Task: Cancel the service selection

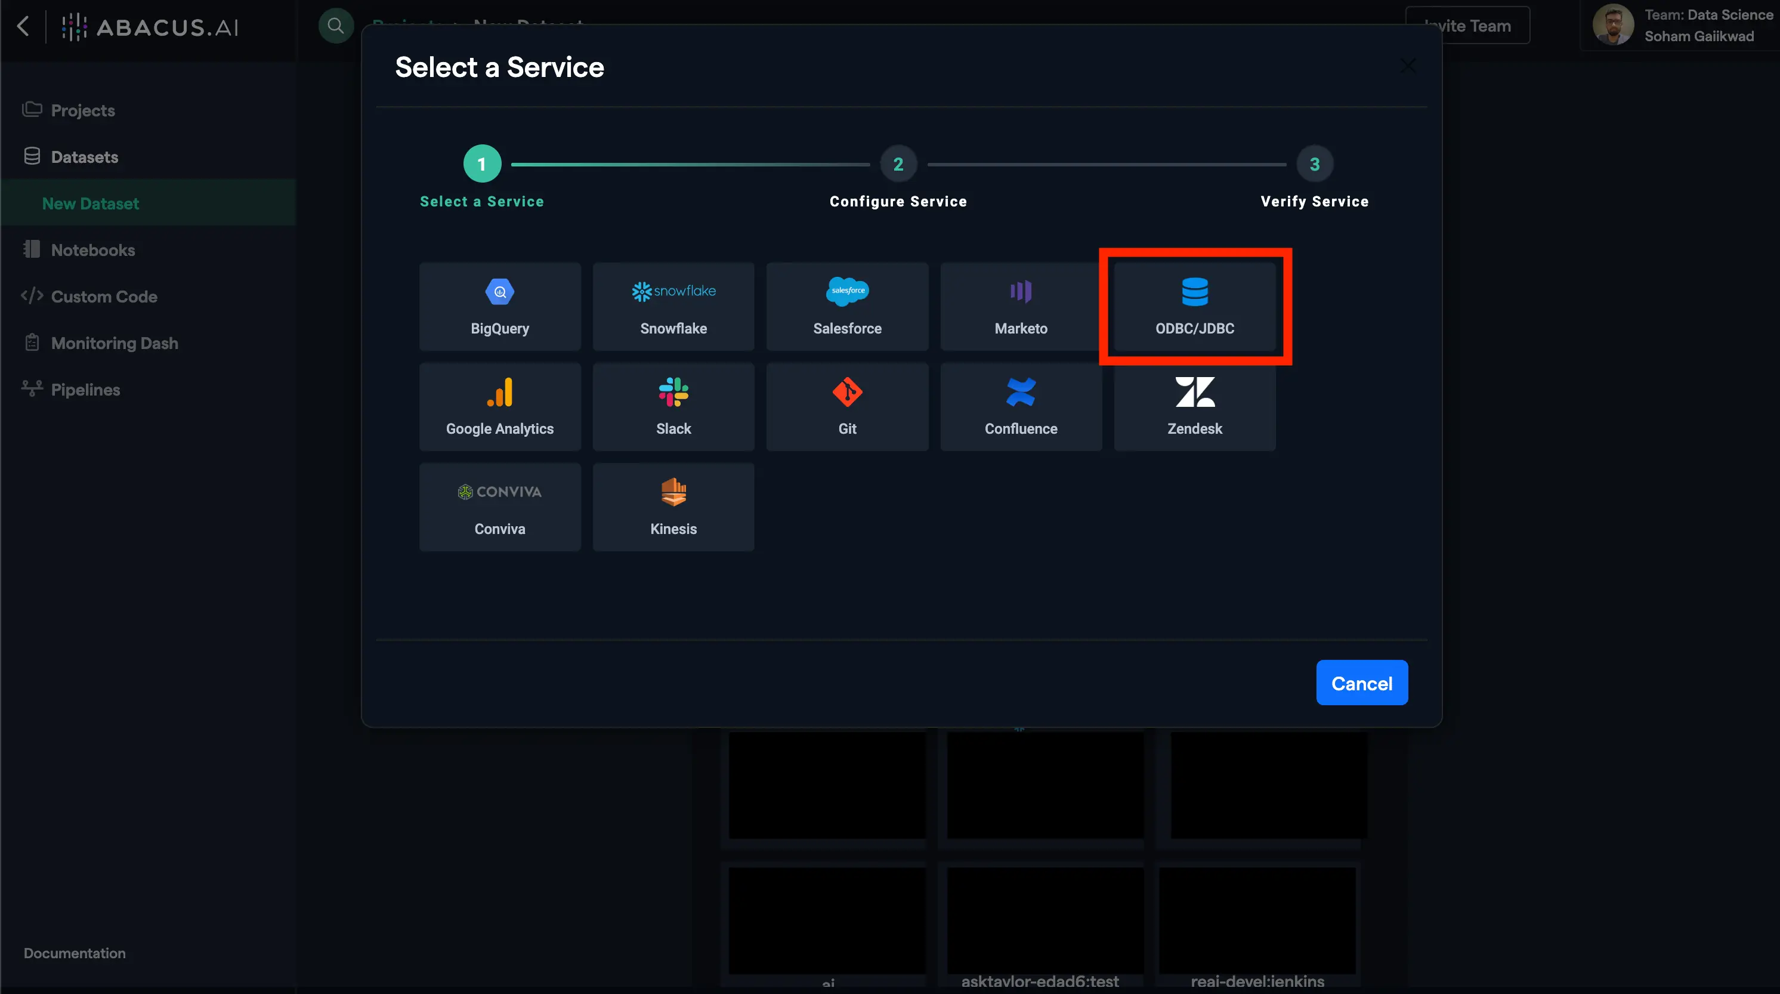Action: coord(1361,682)
